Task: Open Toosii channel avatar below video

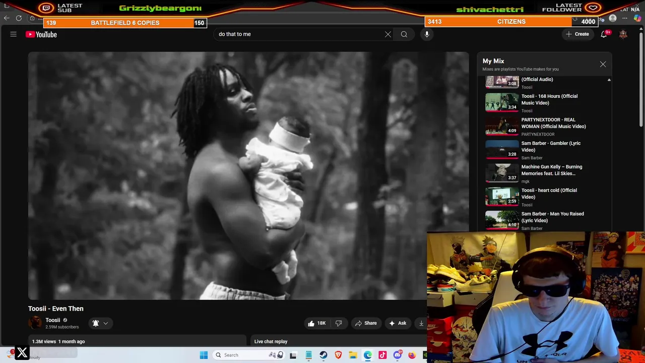Action: point(35,323)
